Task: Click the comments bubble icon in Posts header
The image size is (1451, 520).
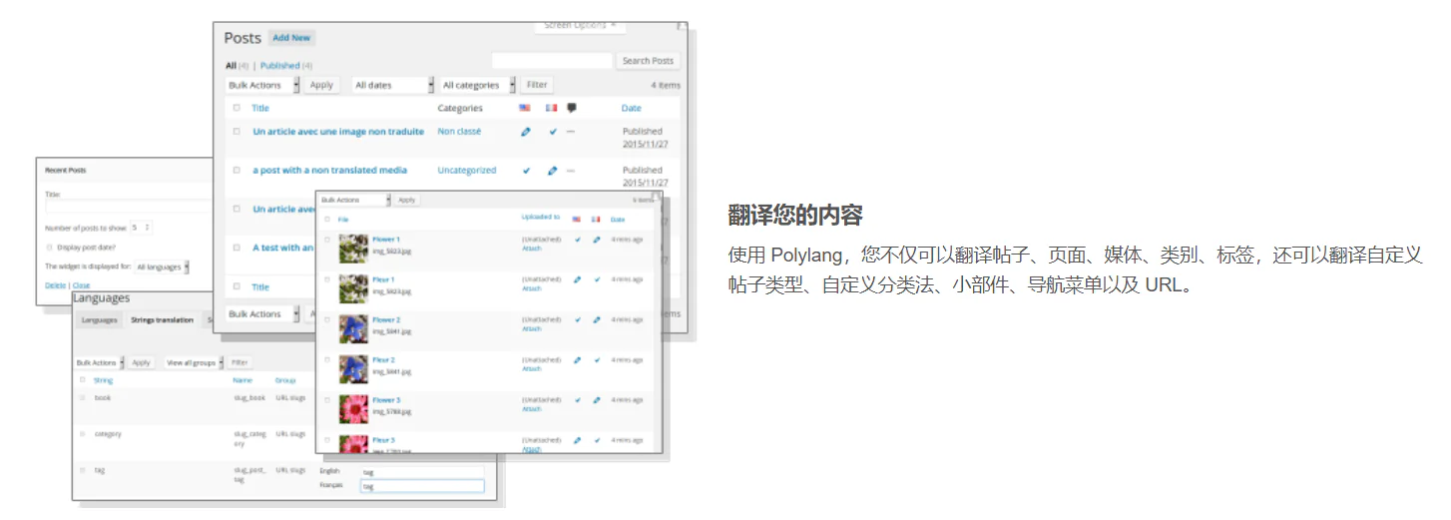Action: (x=572, y=108)
